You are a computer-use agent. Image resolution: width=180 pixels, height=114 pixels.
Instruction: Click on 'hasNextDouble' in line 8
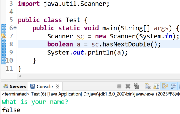click(126, 44)
